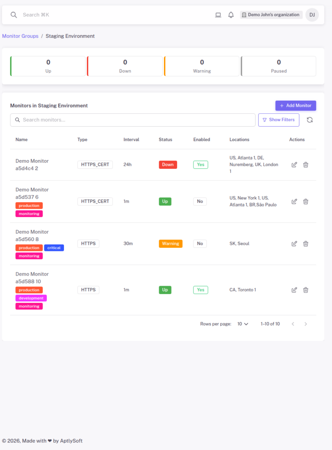332x450 pixels.
Task: Click the 30m interval value
Action: click(128, 243)
